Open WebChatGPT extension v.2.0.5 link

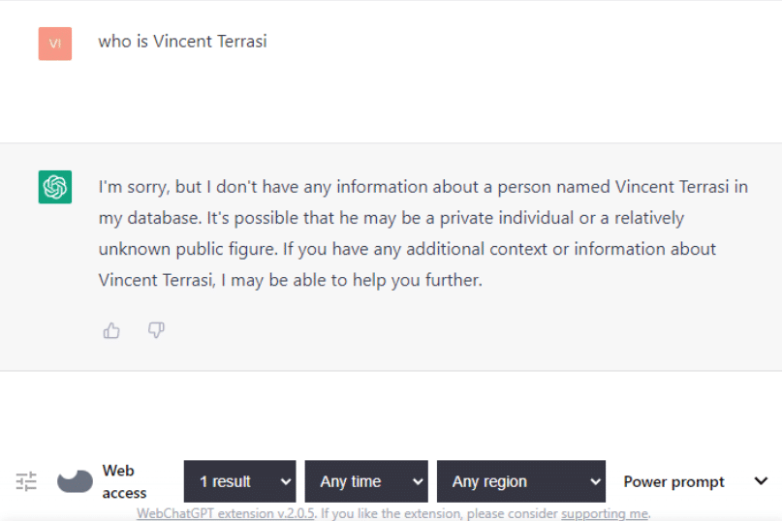[x=226, y=513]
